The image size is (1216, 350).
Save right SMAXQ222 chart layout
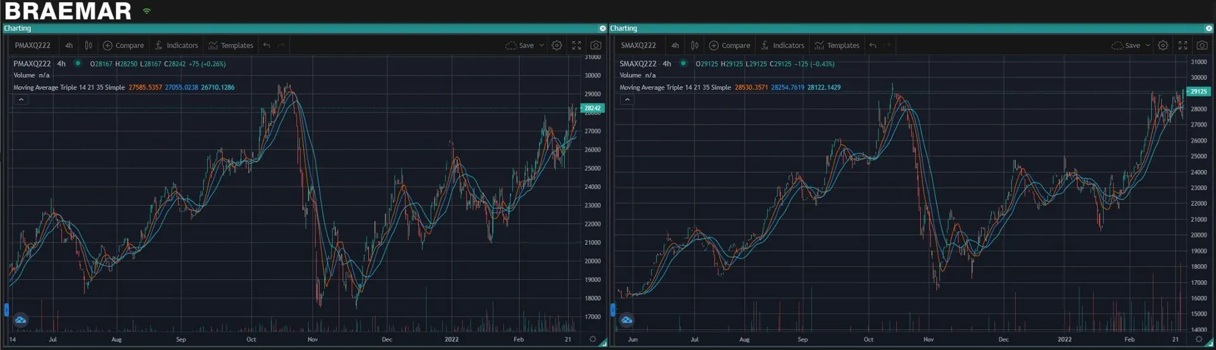click(x=1126, y=46)
